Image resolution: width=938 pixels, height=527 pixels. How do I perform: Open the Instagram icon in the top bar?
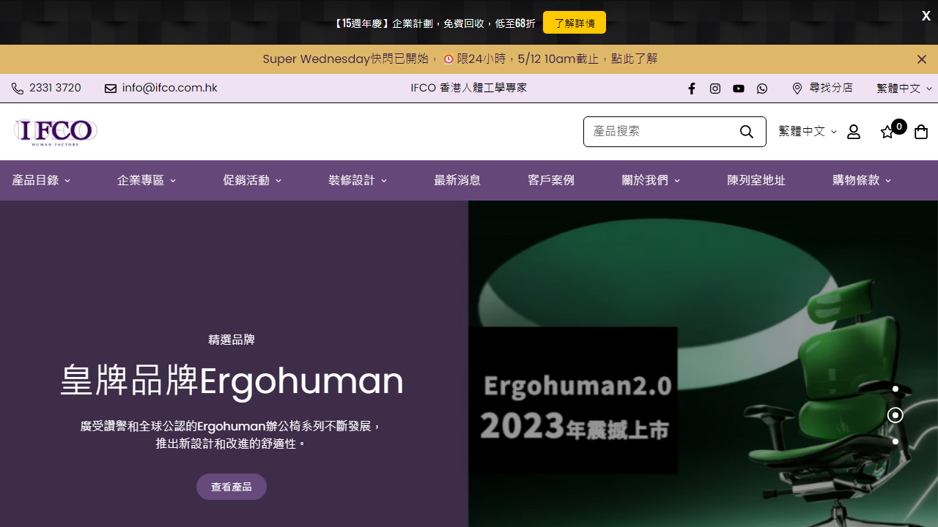(715, 89)
